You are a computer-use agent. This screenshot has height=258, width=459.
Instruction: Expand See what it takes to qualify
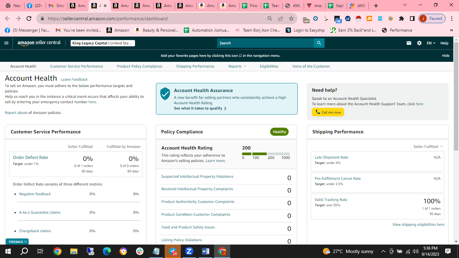[x=200, y=109]
